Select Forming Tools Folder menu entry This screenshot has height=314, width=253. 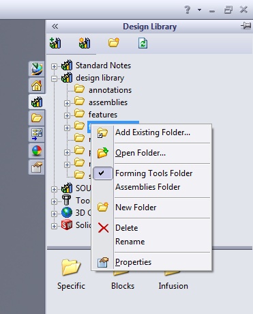151,173
